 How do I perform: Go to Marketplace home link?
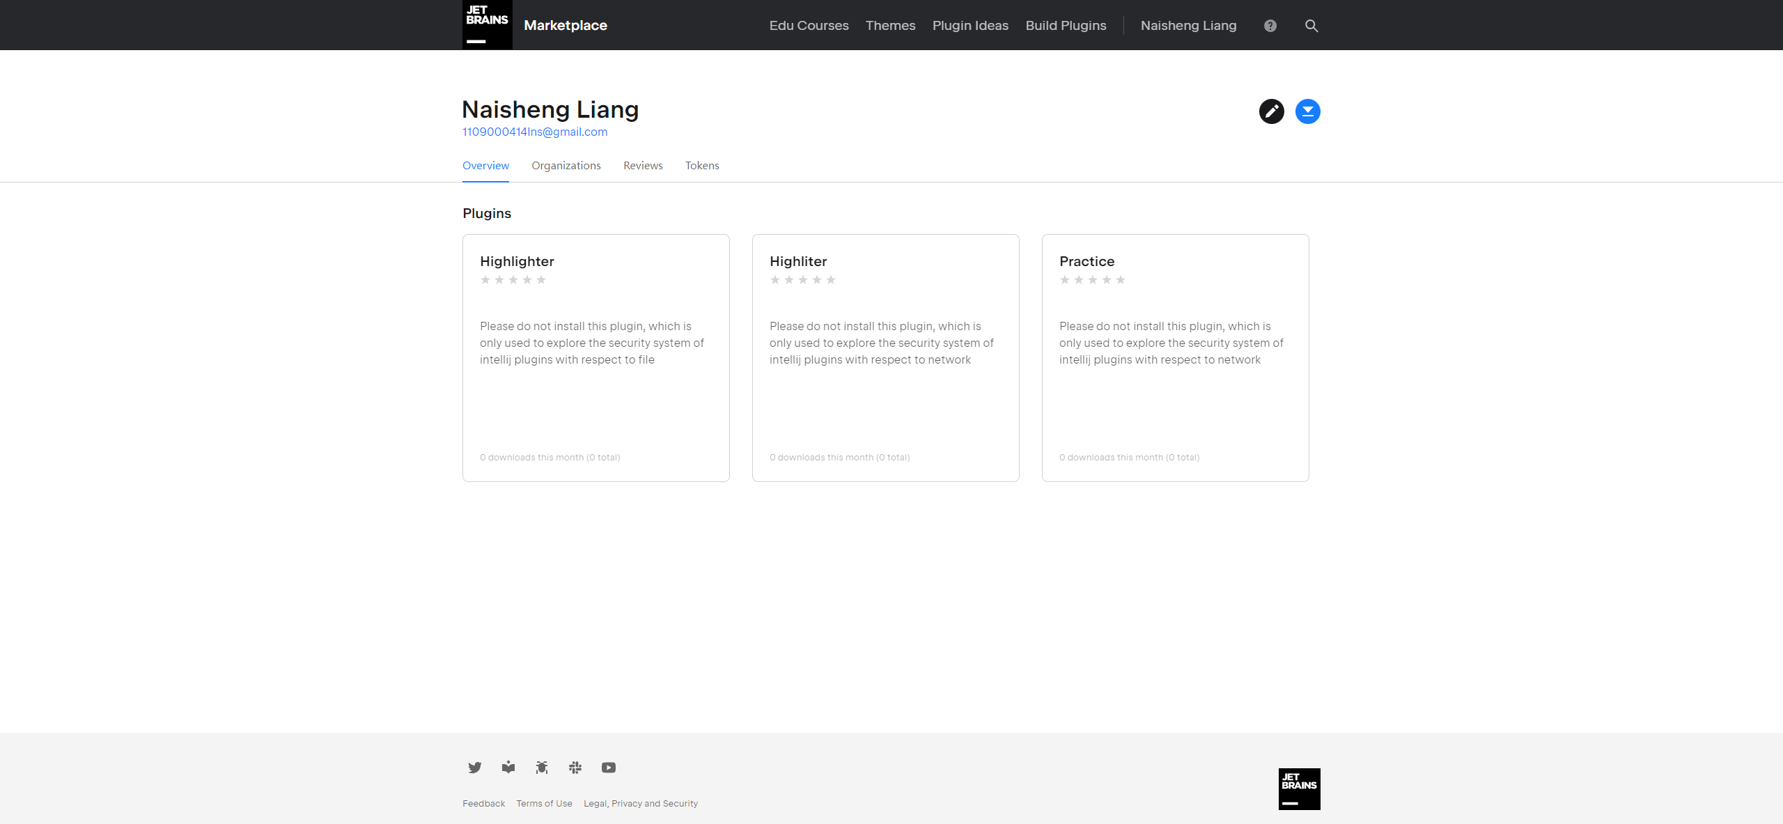click(x=566, y=26)
